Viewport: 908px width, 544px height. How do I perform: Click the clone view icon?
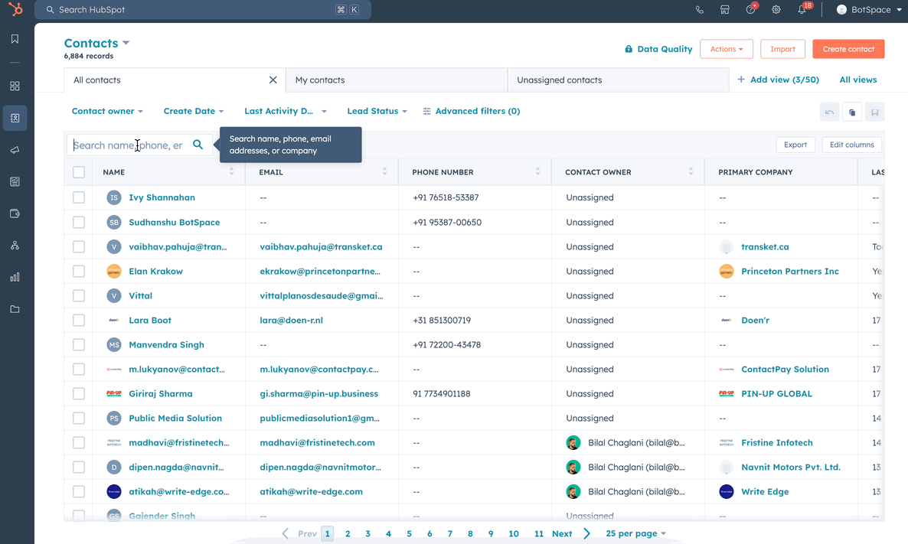coord(852,112)
